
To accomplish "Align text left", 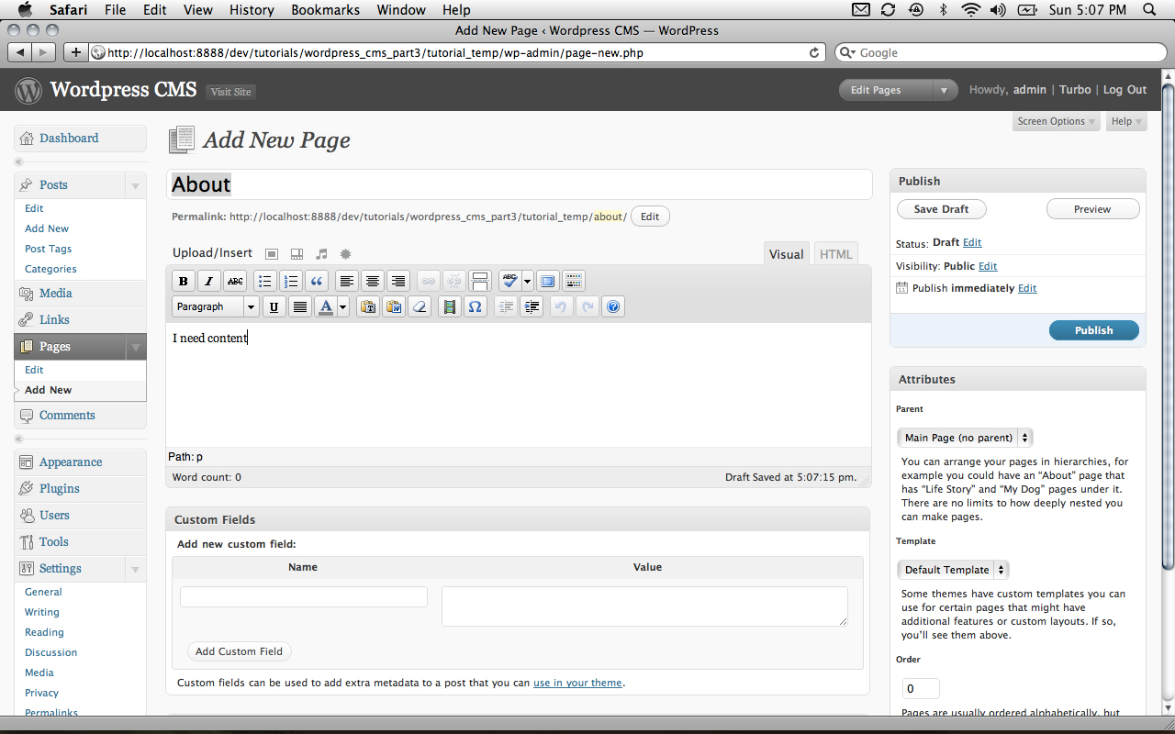I will click(346, 281).
